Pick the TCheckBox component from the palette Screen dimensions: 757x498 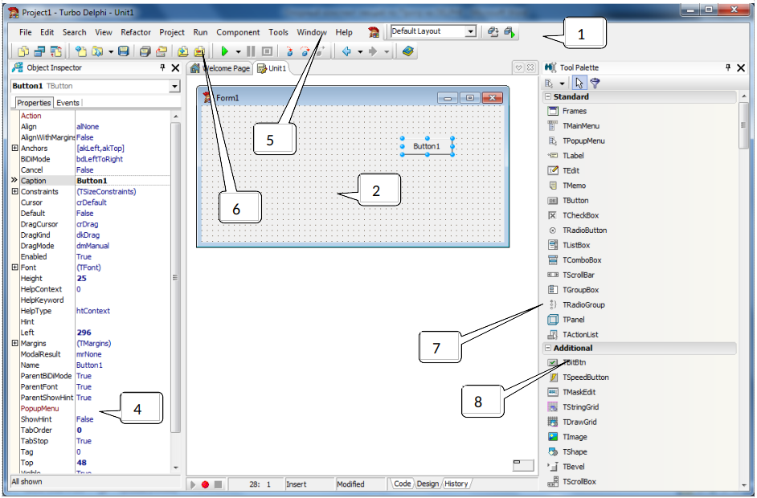[x=580, y=215]
